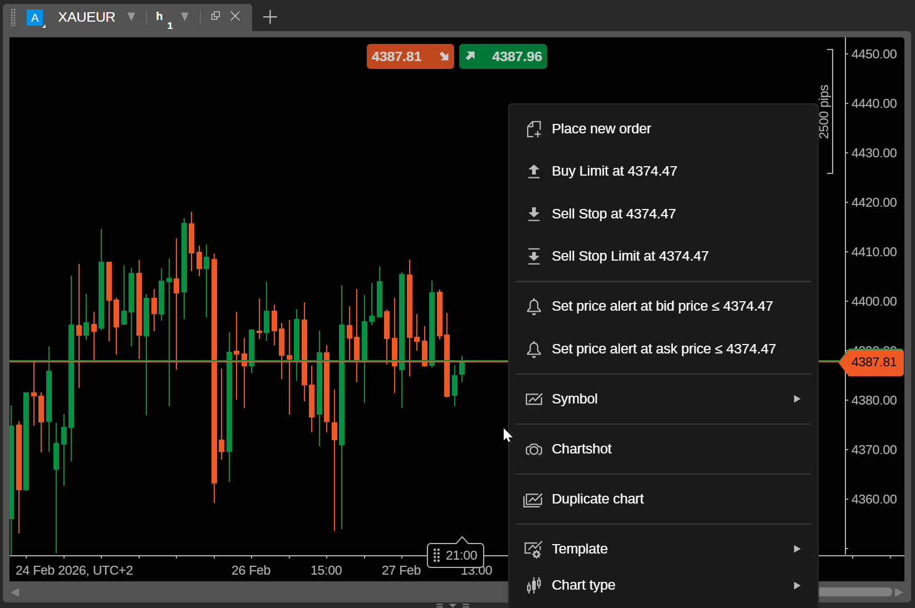Click the 2500 pips scale ruler
Image resolution: width=915 pixels, height=608 pixels.
click(x=825, y=112)
